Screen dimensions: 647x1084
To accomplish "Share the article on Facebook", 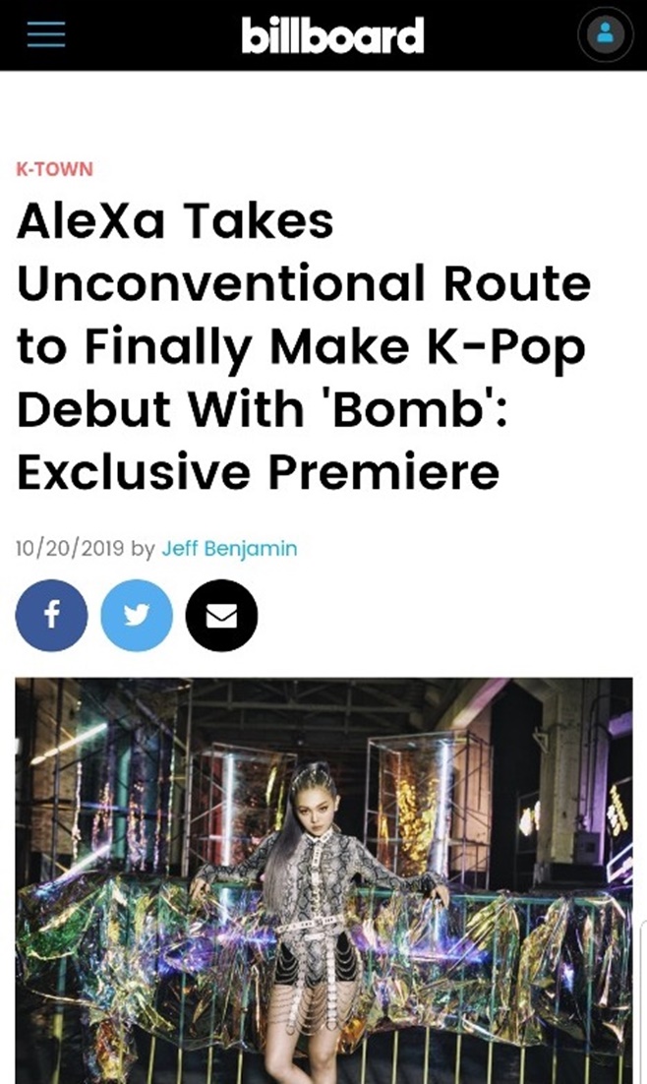I will [52, 615].
